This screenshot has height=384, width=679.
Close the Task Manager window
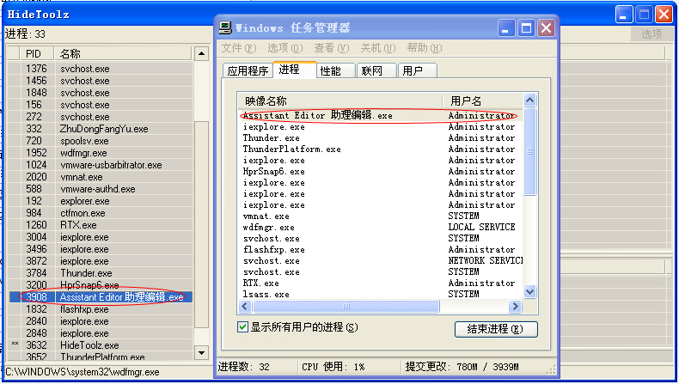[x=547, y=28]
